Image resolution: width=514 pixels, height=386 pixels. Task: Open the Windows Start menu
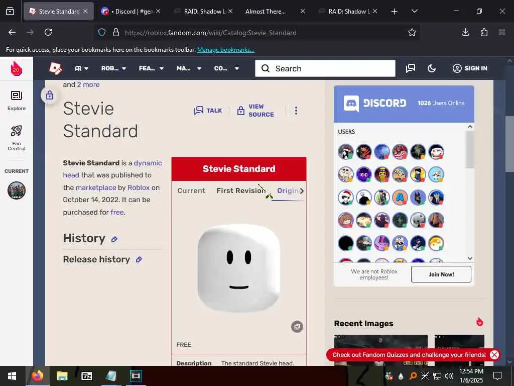pyautogui.click(x=12, y=376)
